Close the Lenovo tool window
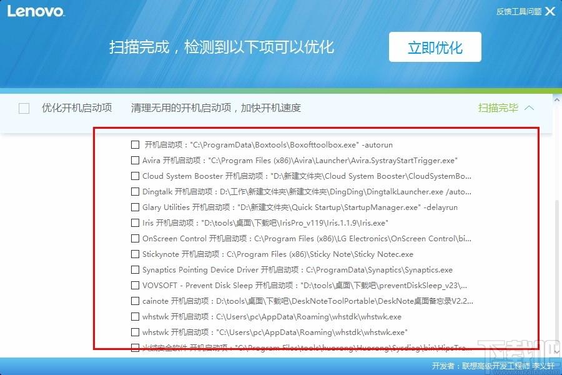Viewport: 562px width, 375px height. [550, 11]
